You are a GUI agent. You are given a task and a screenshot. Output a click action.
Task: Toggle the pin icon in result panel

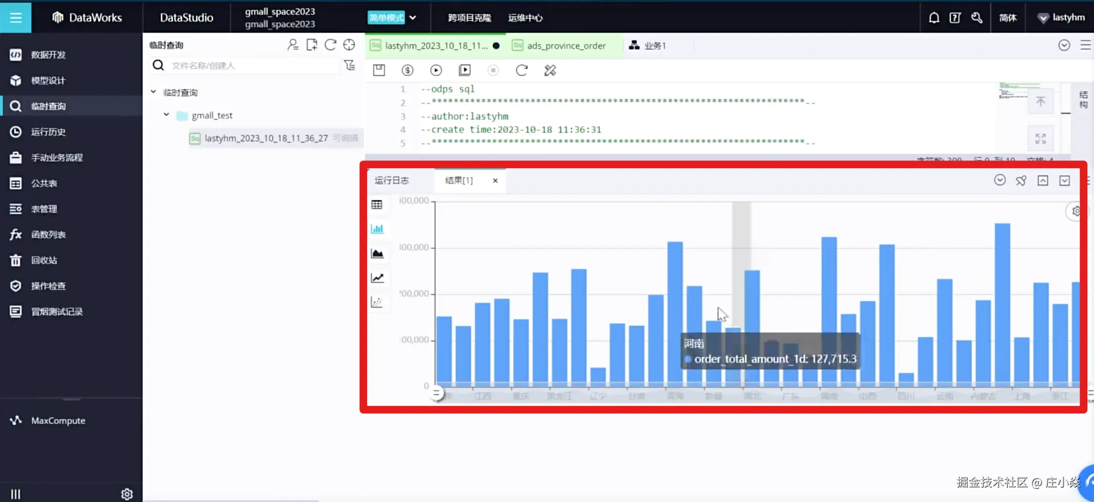click(1021, 181)
